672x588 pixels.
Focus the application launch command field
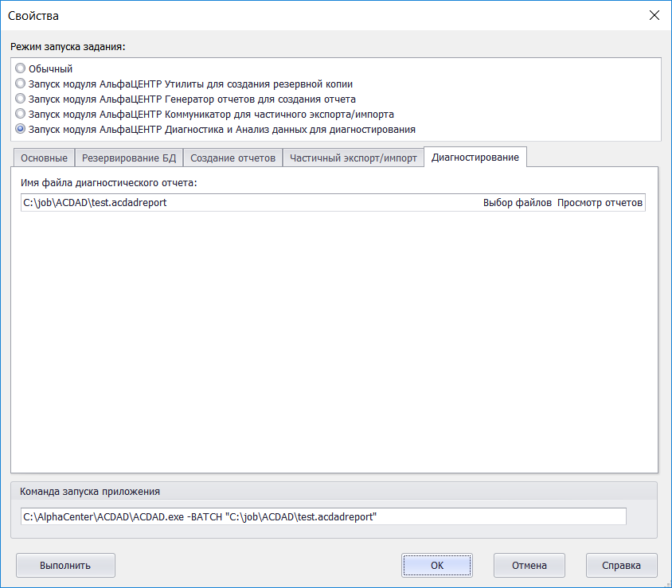pyautogui.click(x=323, y=516)
